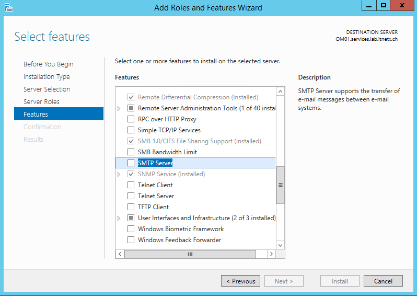Image resolution: width=417 pixels, height=296 pixels.
Task: Expand User Interfaces and Infrastructure node
Action: [119, 218]
